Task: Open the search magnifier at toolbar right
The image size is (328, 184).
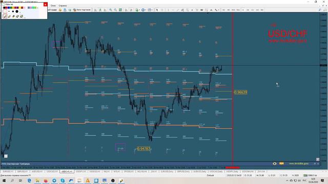Action: 320,10
